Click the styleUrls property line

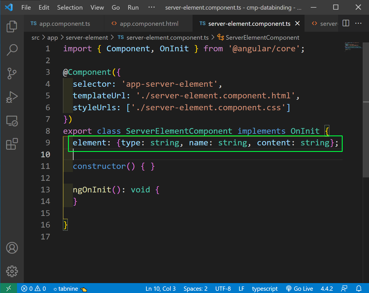pos(182,108)
